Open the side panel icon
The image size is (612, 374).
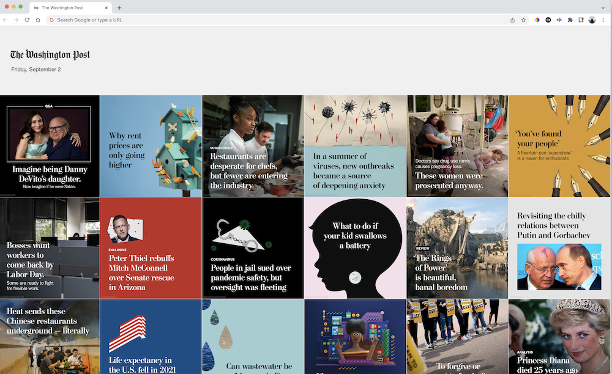coord(581,20)
